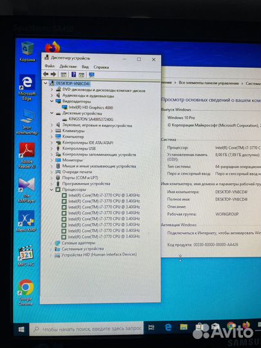Launch MPC-HC desktop shortcut
The image size is (261, 348).
point(26,255)
